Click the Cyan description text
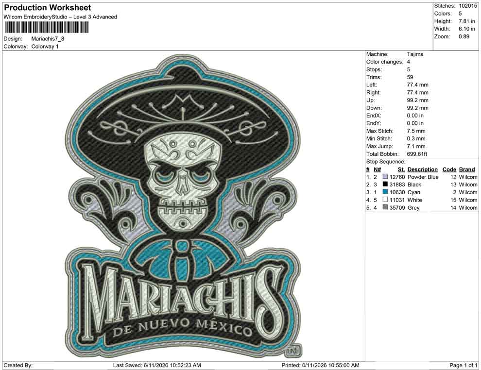Image resolution: width=481 pixels, height=370 pixels. (414, 192)
